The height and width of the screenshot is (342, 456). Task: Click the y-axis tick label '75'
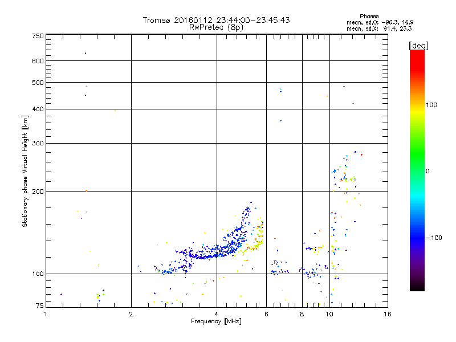pyautogui.click(x=40, y=306)
